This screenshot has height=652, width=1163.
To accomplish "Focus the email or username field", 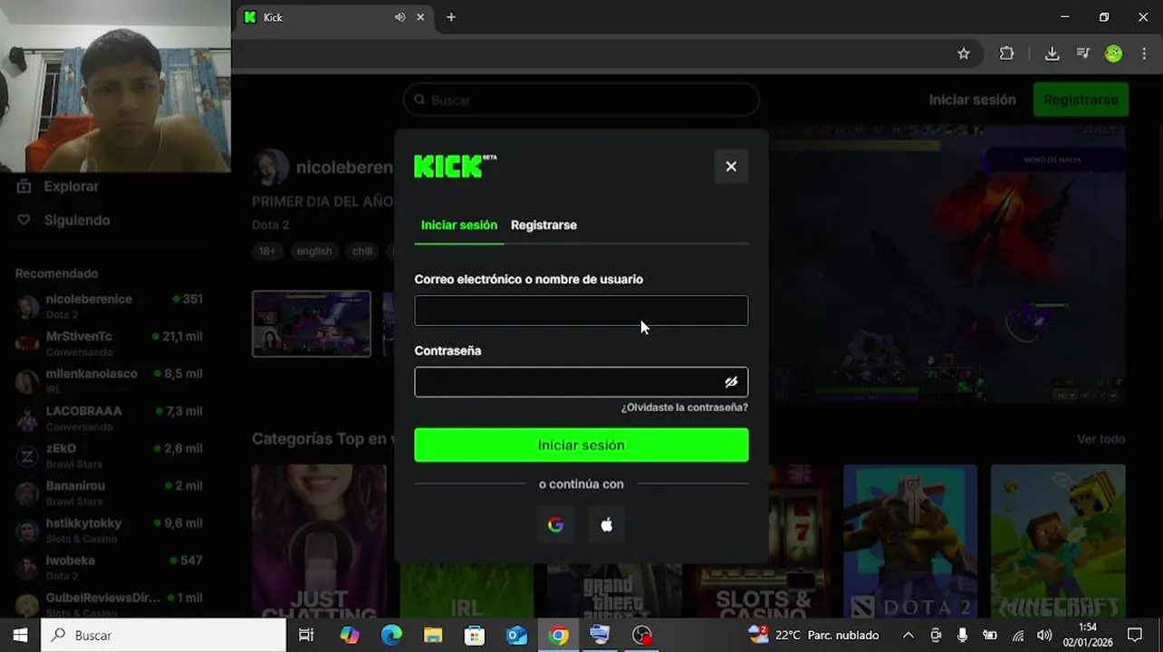I will pos(581,311).
